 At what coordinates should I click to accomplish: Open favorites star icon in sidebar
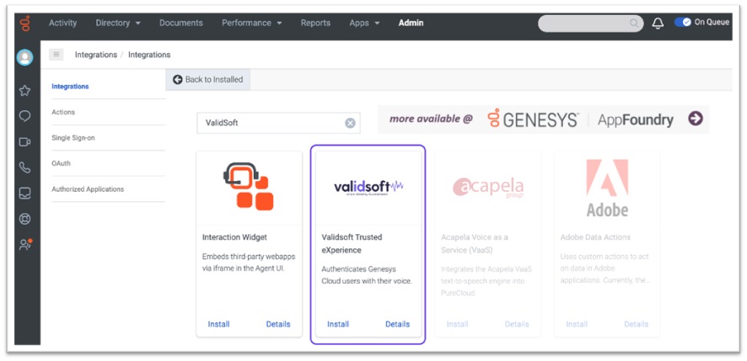(x=25, y=90)
